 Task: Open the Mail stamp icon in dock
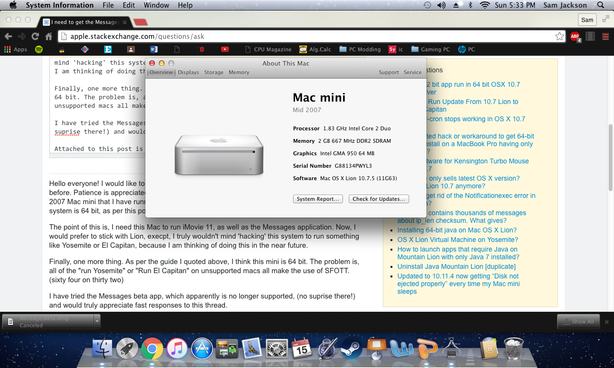[252, 348]
